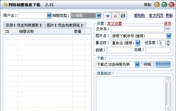Click the 后缀 suffix input field
This screenshot has width=176, height=111.
click(158, 50)
